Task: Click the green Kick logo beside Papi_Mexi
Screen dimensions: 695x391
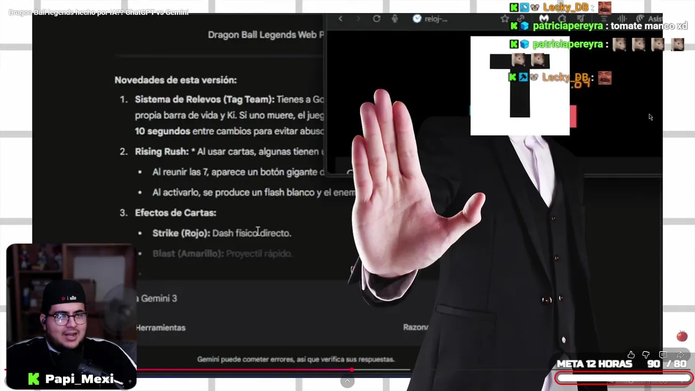Action: (x=34, y=379)
